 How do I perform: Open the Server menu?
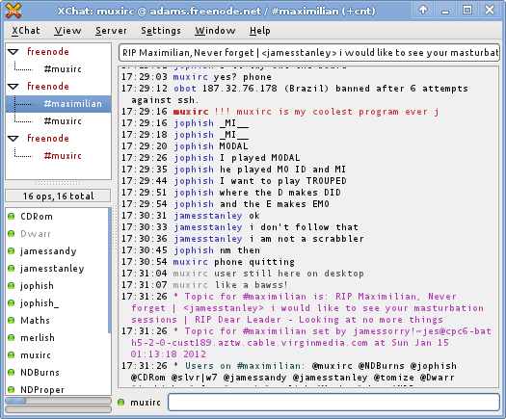111,31
